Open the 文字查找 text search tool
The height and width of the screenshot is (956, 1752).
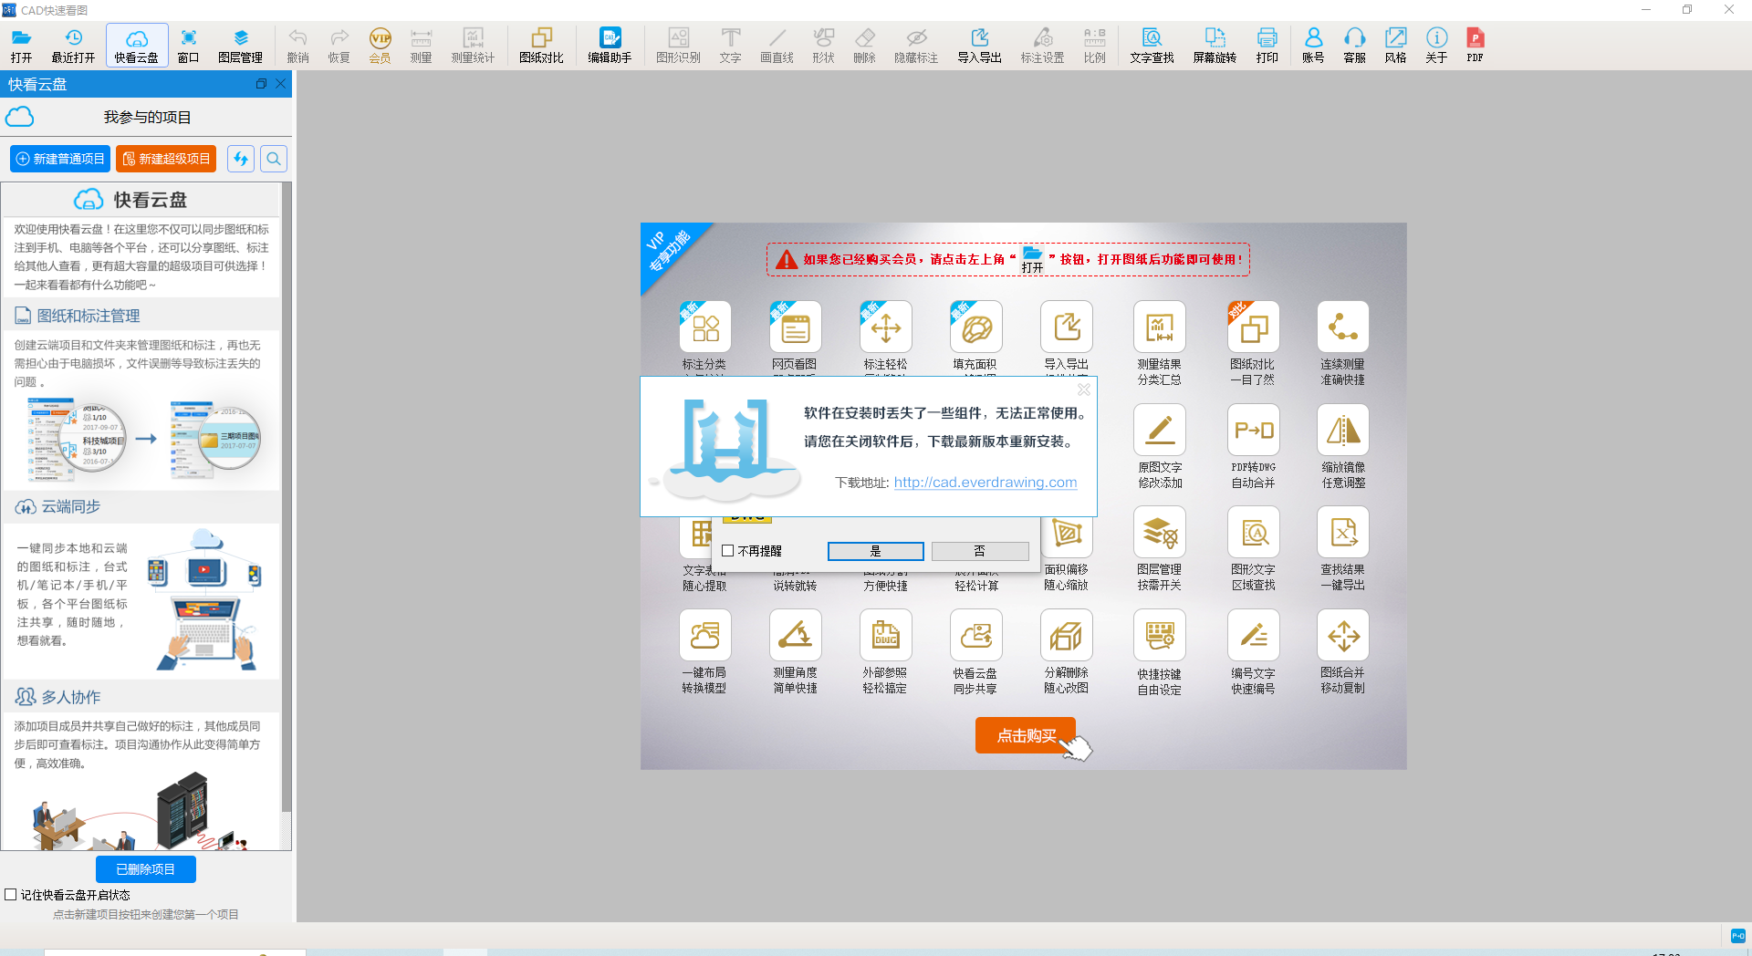pyautogui.click(x=1152, y=46)
